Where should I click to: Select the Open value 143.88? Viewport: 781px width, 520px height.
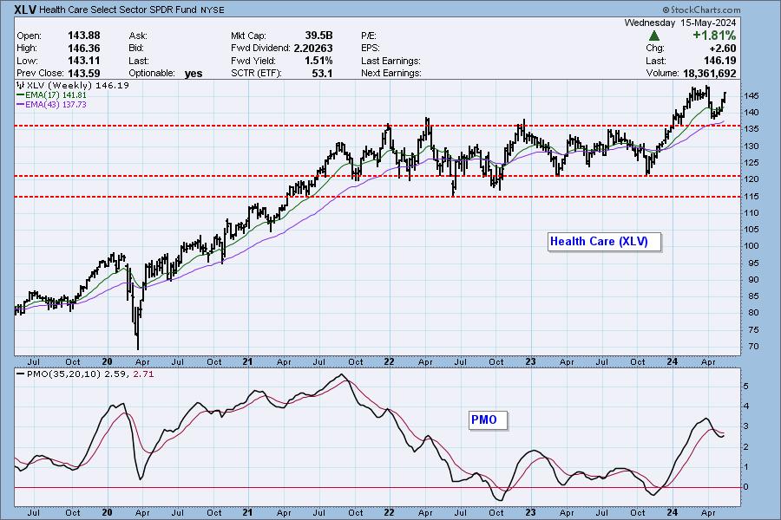pyautogui.click(x=83, y=36)
